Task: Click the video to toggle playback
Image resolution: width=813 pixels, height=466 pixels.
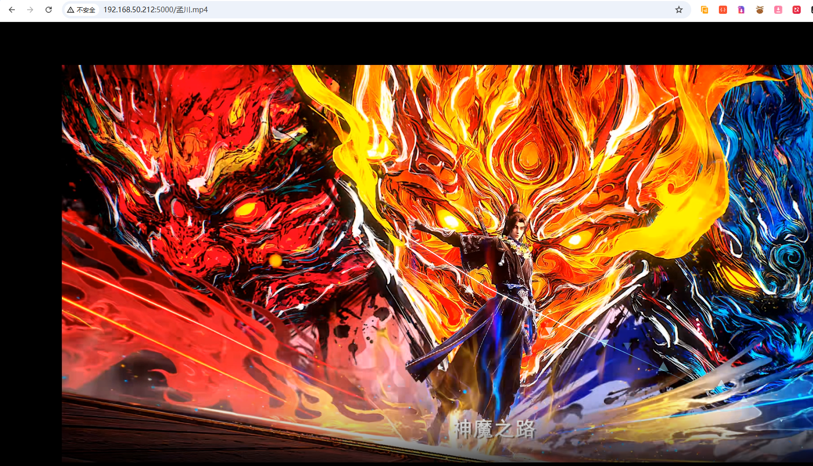Action: pos(437,264)
